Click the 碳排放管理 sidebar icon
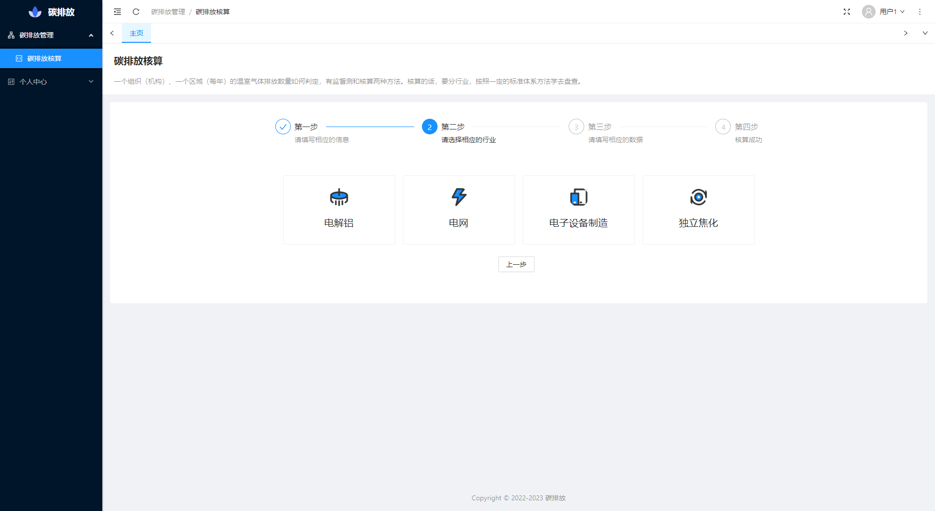The image size is (935, 511). [11, 35]
